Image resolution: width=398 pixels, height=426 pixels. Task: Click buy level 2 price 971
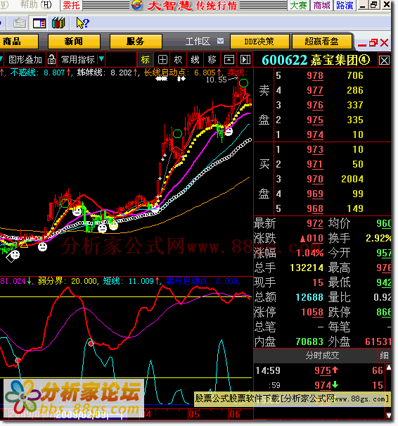[x=315, y=164]
